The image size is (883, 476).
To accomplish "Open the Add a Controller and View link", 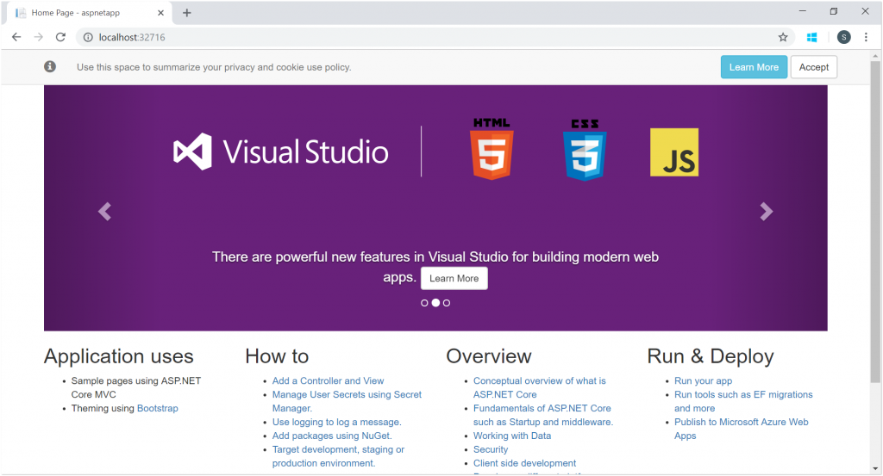I will (329, 380).
